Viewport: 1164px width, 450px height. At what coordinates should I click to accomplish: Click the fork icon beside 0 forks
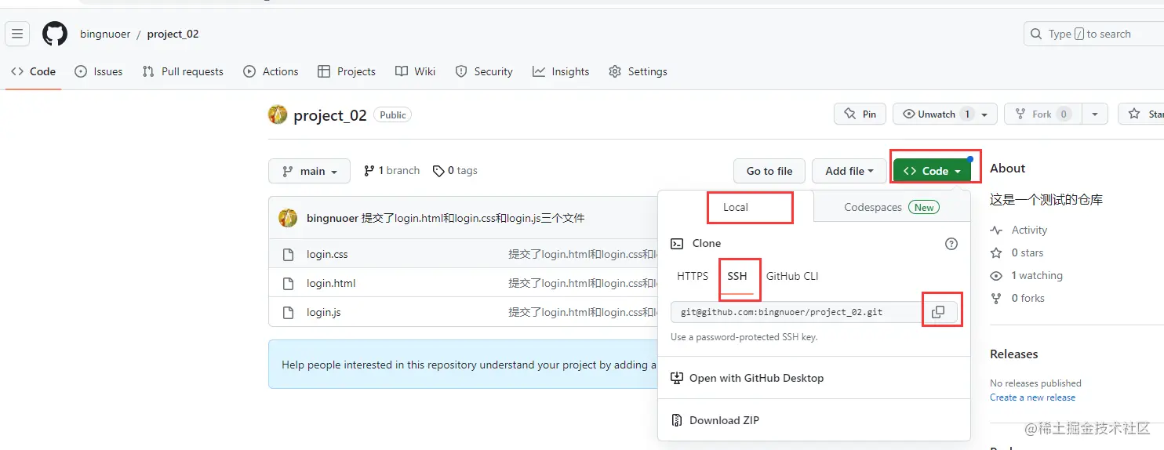click(x=996, y=299)
